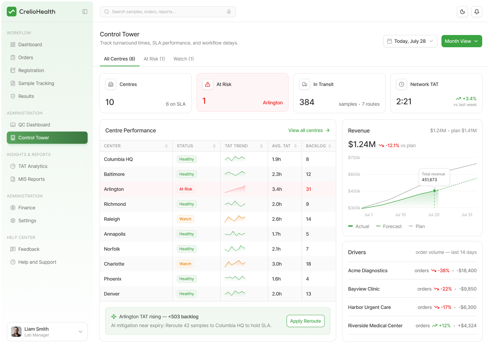Viewport: 489px width, 348px height.
Task: Toggle dark mode moon icon
Action: click(463, 12)
